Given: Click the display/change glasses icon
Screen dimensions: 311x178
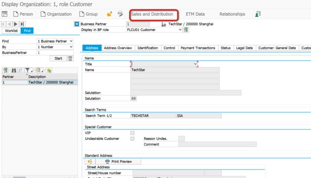Looking at the screenshot, I should 120,14.
